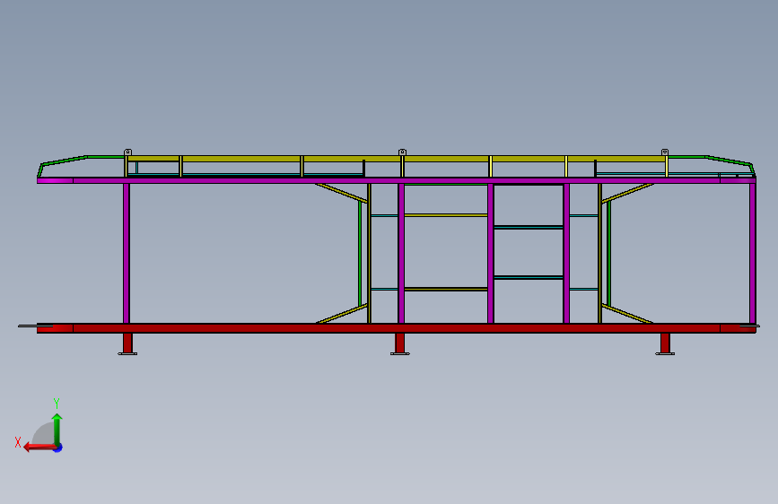Select the upper-left yellow diagonal brace

tap(341, 193)
